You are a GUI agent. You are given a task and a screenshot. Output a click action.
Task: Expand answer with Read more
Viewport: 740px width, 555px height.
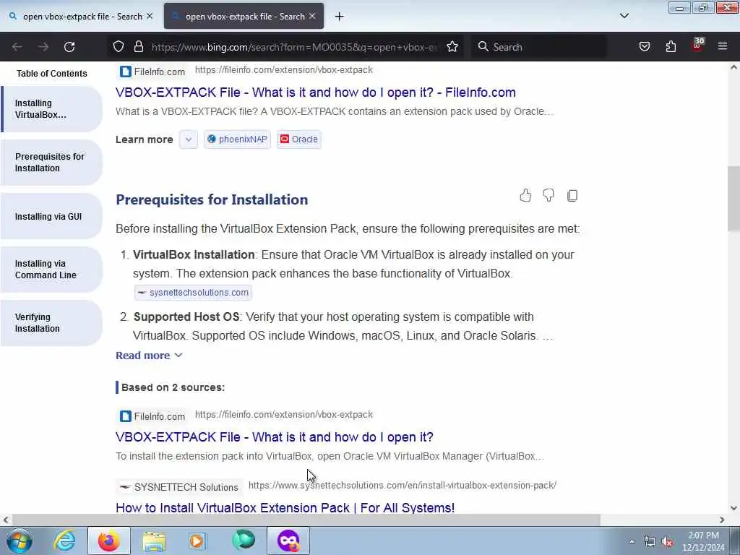point(149,356)
